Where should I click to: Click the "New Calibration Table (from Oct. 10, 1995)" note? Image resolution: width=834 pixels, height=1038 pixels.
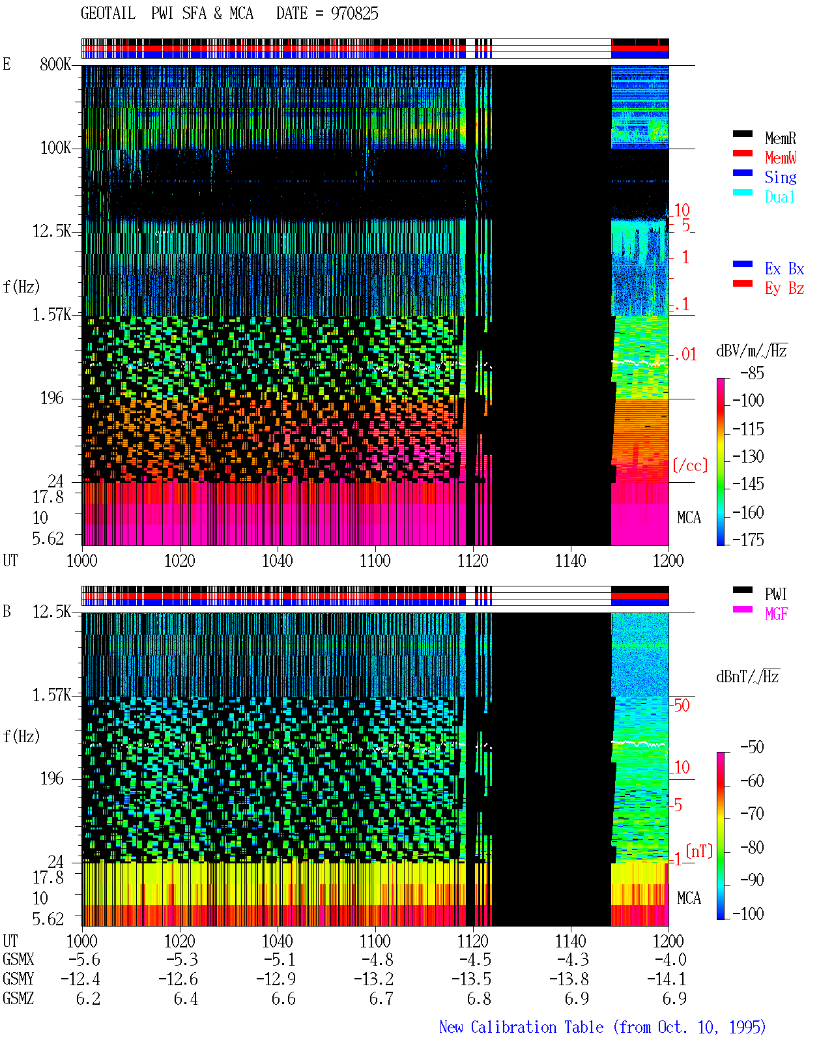click(603, 1027)
